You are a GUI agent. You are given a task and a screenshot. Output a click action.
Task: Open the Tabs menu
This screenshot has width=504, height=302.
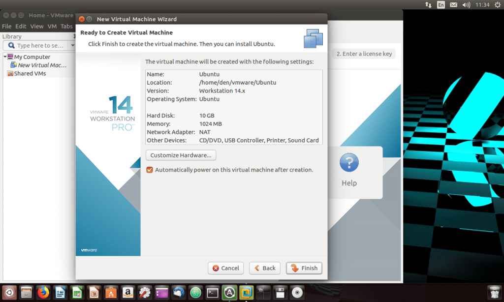click(66, 27)
